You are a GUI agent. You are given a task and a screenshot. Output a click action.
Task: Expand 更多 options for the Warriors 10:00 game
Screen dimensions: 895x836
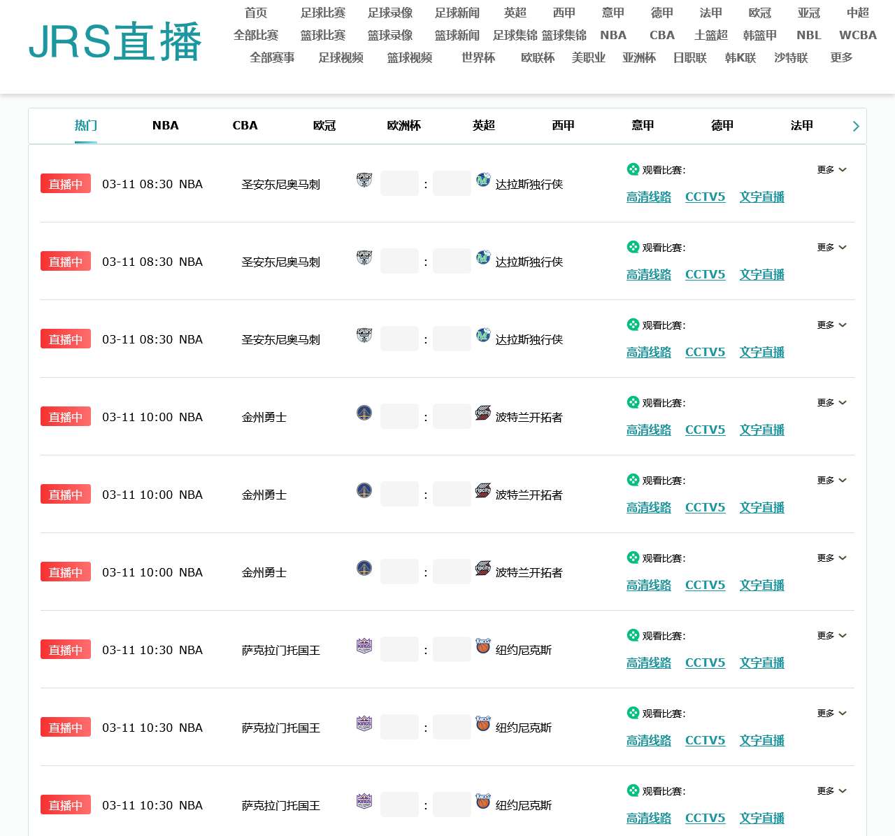click(x=831, y=402)
